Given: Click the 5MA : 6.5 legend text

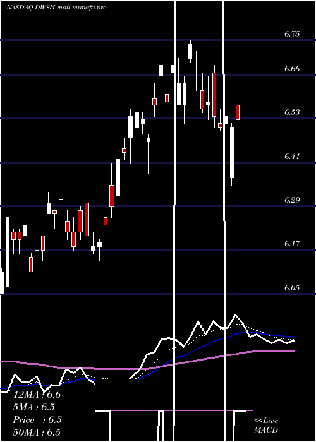Looking at the screenshot, I should (x=34, y=407).
